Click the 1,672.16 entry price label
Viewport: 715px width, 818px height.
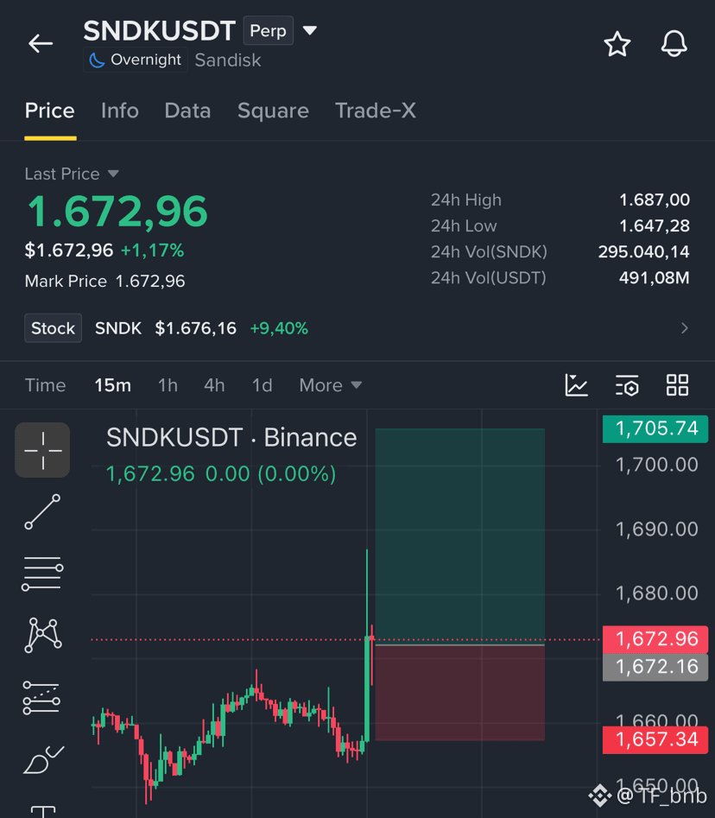[x=655, y=667]
